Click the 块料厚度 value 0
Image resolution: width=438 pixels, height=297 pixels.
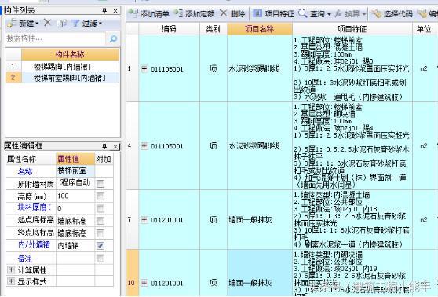75,208
